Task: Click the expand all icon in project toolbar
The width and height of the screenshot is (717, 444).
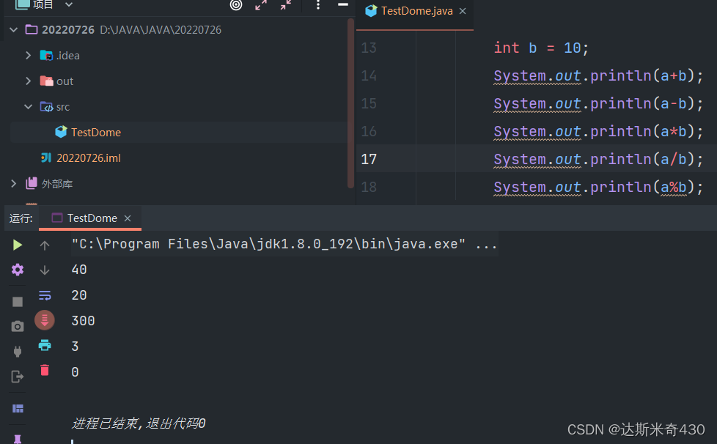Action: click(261, 4)
